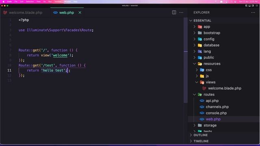260x146 pixels.
Task: Click the lang folder icon
Action: pyautogui.click(x=200, y=52)
